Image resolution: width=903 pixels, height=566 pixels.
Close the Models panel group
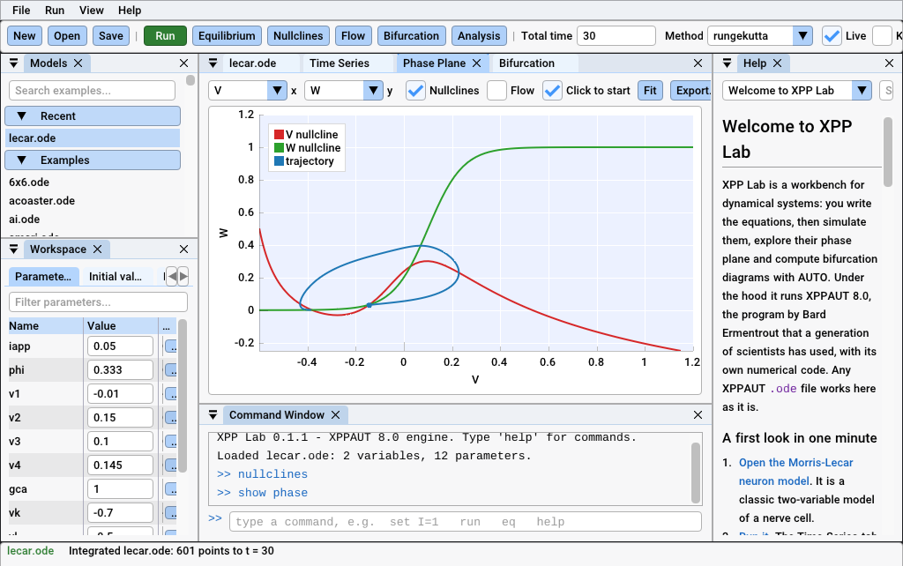coord(183,63)
